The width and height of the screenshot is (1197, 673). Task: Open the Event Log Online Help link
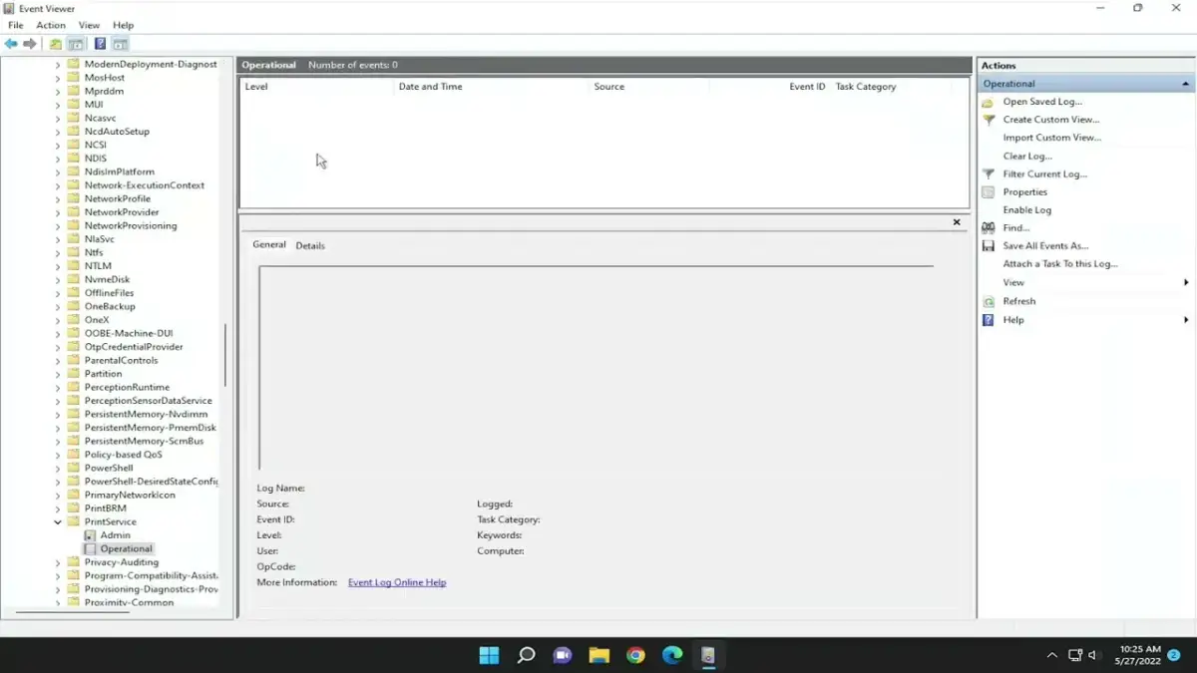(x=397, y=582)
